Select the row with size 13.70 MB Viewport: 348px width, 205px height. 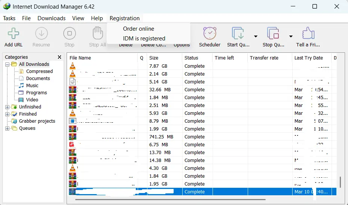pos(202,152)
